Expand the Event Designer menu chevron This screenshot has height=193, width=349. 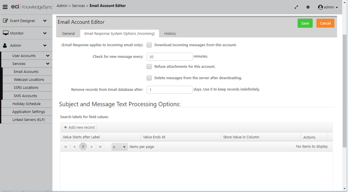coord(45,21)
